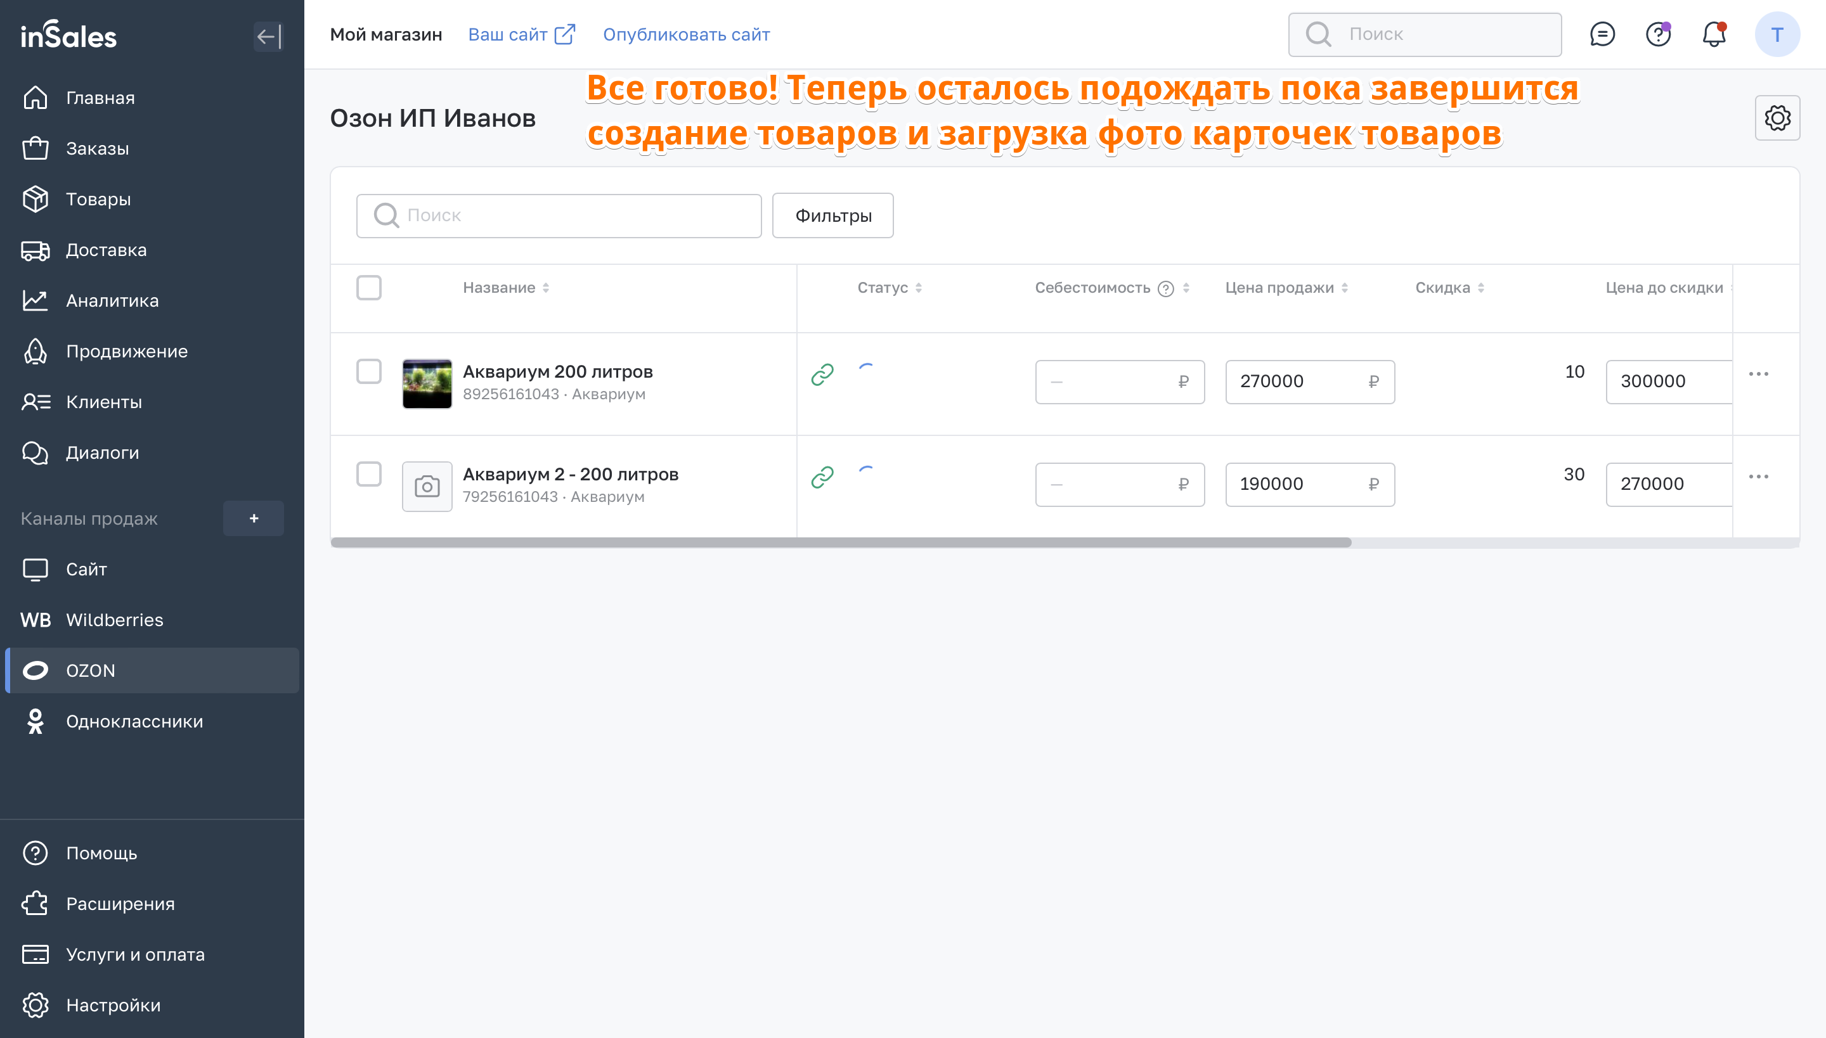The height and width of the screenshot is (1038, 1826).
Task: Open the chat messages icon
Action: point(1602,34)
